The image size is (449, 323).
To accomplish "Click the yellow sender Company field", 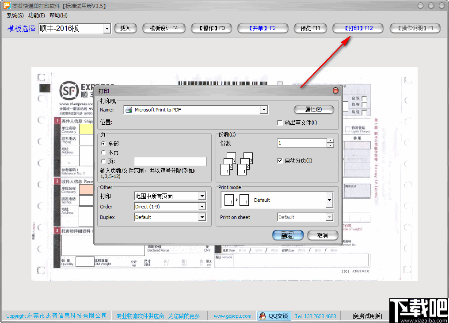I will pyautogui.click(x=86, y=130).
